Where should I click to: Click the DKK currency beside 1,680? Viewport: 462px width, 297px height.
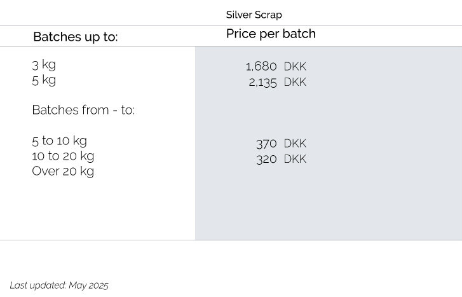pyautogui.click(x=295, y=67)
